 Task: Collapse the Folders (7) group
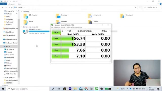pyautogui.click(x=22, y=12)
